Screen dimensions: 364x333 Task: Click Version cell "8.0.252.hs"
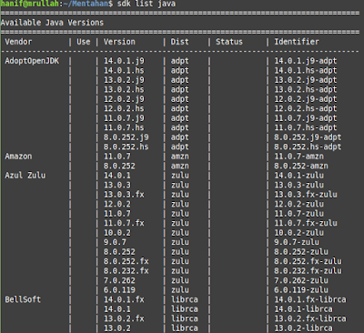[x=126, y=147]
